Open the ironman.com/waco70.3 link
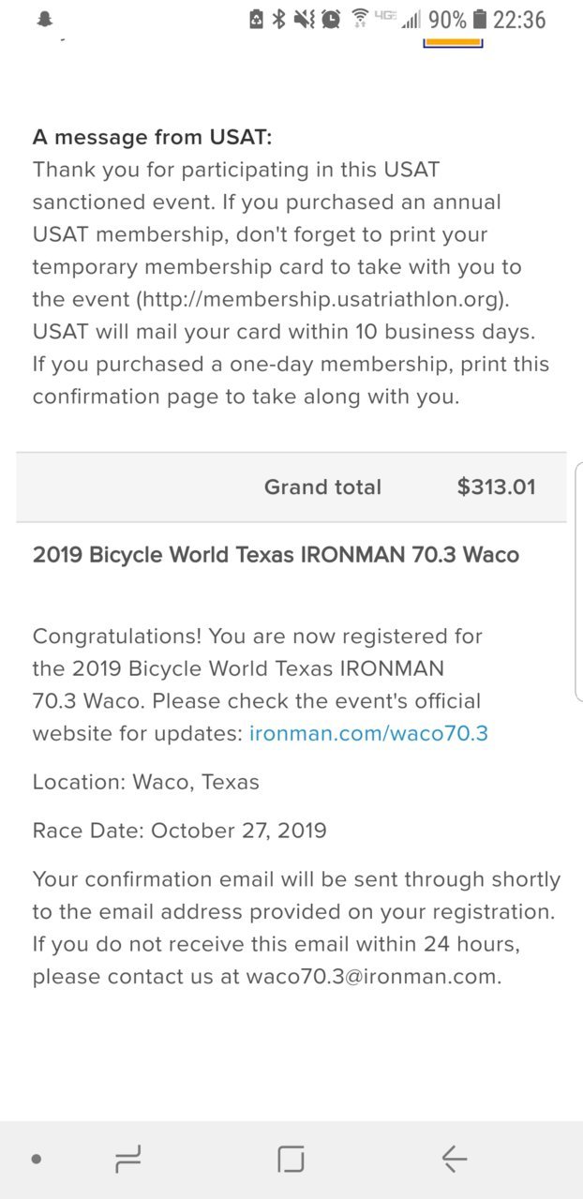Screen dimensions: 583x1199 click(368, 733)
